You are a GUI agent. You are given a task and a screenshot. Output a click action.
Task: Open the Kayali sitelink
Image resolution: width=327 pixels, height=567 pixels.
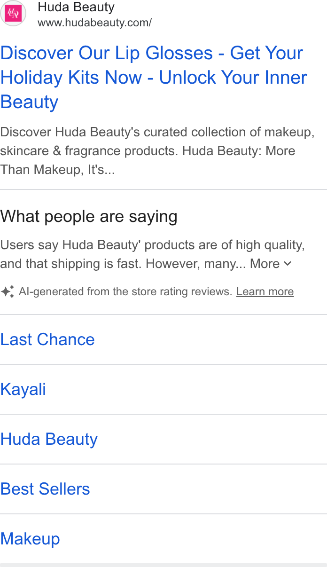[x=23, y=389]
